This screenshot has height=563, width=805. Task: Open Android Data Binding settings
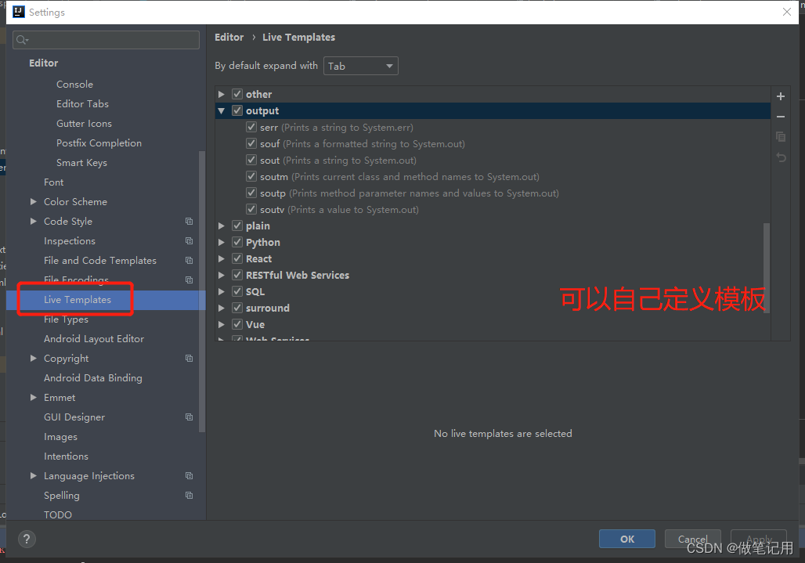click(93, 377)
